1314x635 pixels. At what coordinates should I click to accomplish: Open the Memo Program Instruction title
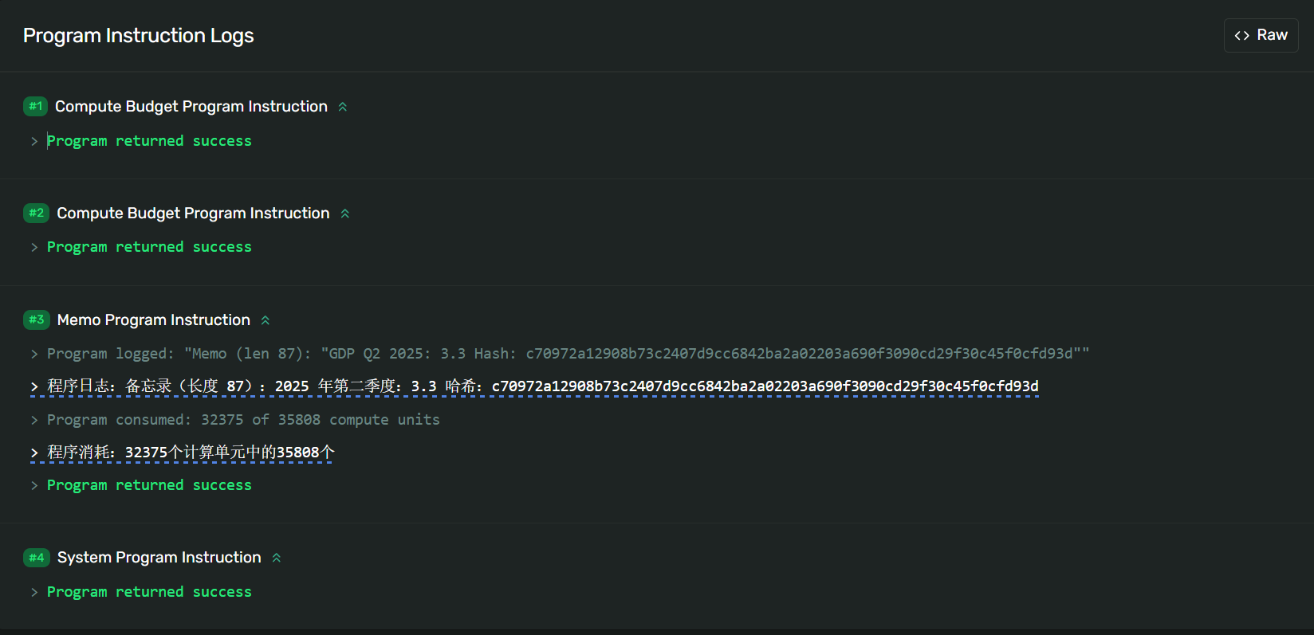click(154, 319)
